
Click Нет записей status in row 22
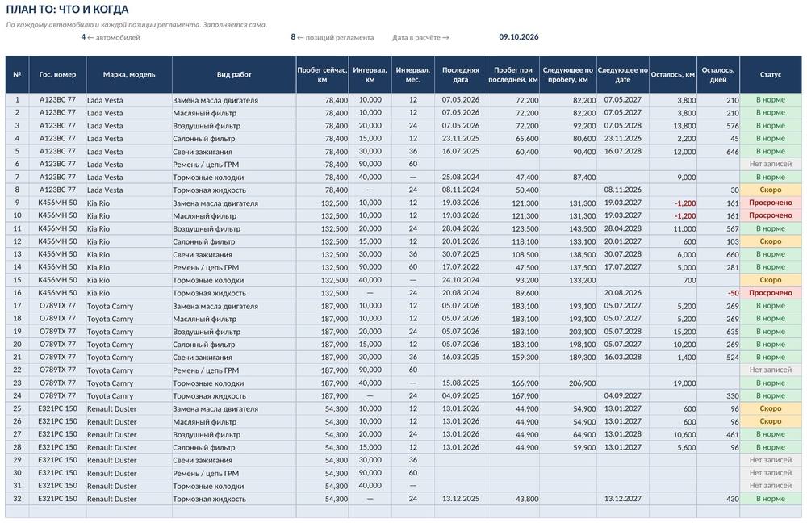pyautogui.click(x=771, y=370)
